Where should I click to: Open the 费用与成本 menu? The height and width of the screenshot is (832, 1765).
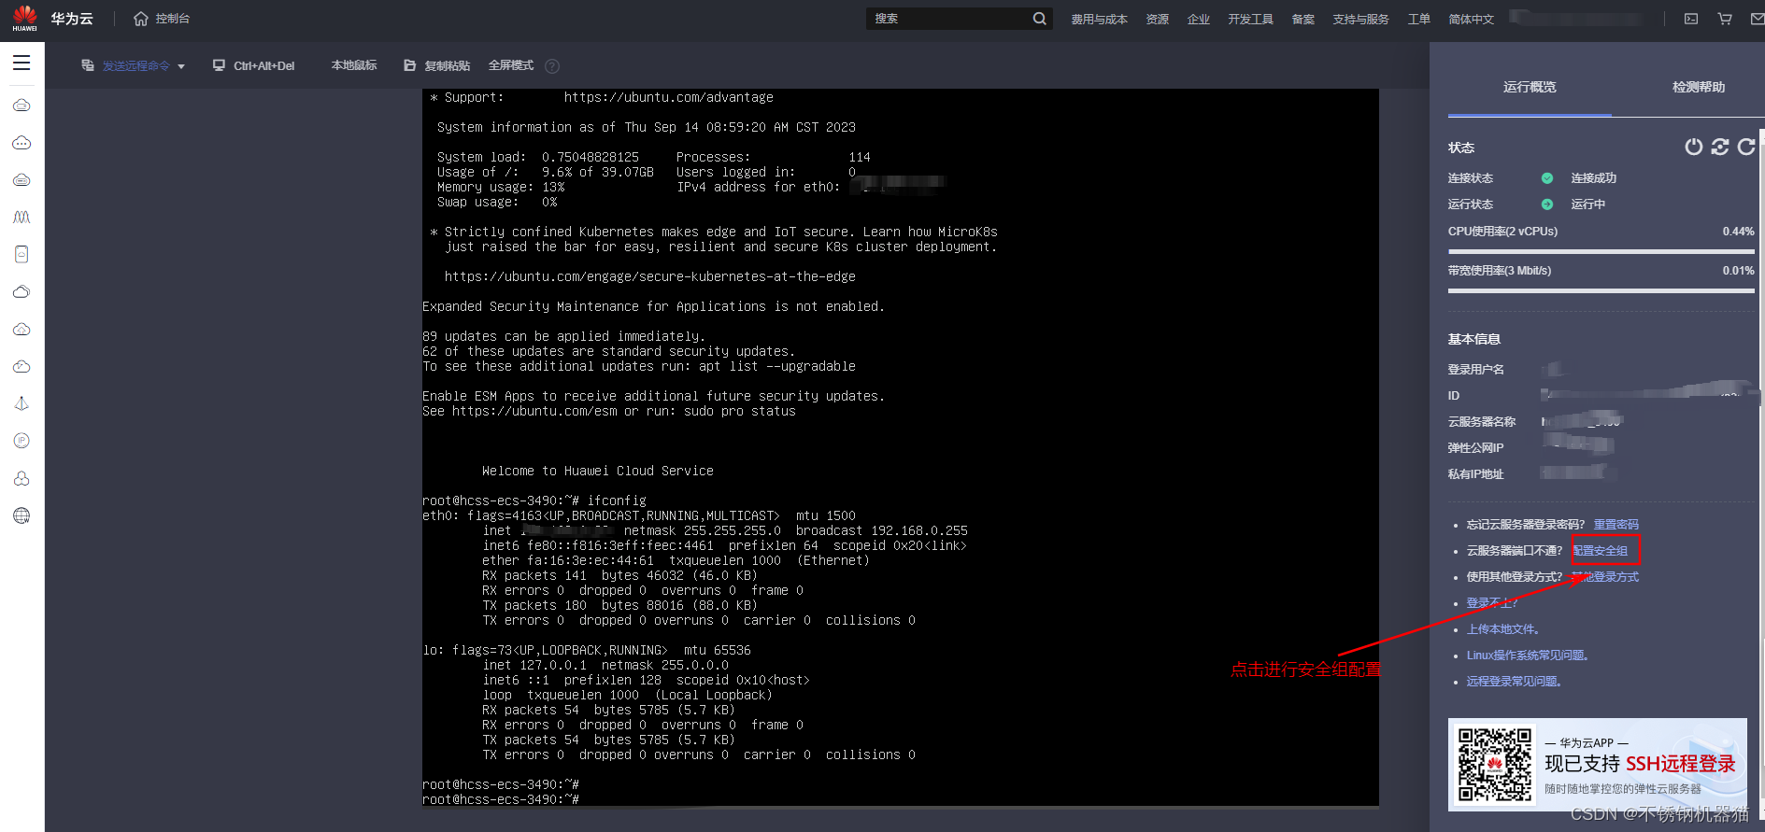point(1100,20)
